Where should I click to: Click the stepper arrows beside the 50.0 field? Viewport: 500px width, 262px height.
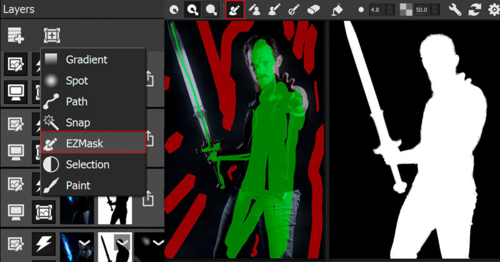[x=435, y=10]
